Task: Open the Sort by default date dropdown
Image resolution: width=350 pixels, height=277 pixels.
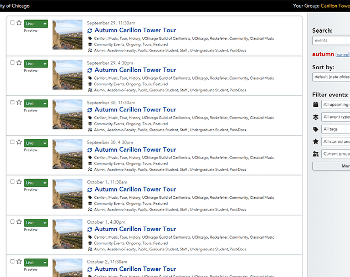Action: click(331, 77)
